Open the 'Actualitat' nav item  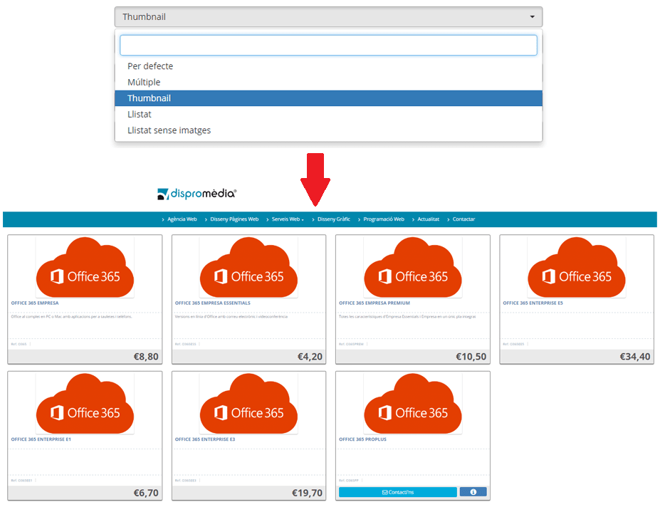coord(428,219)
